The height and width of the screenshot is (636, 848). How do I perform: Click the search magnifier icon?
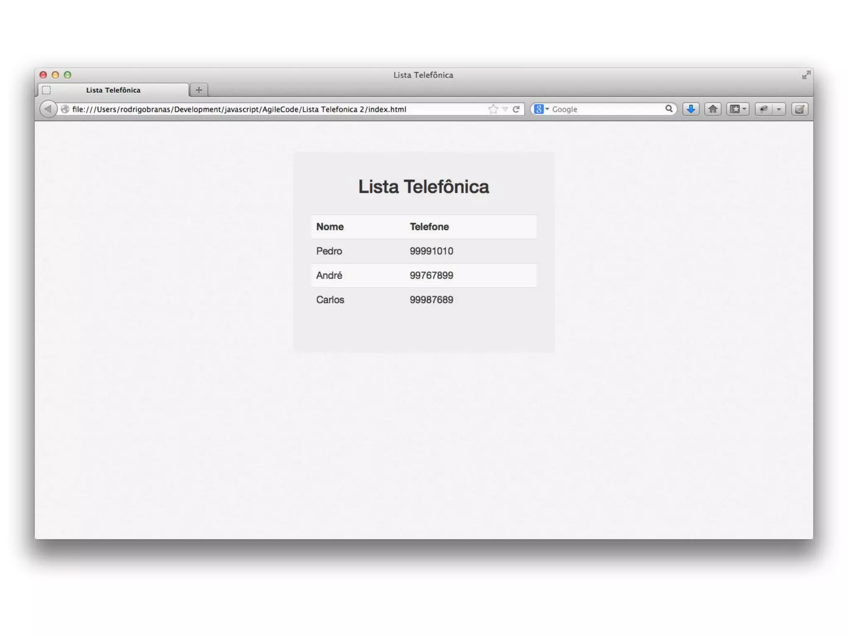tap(669, 108)
